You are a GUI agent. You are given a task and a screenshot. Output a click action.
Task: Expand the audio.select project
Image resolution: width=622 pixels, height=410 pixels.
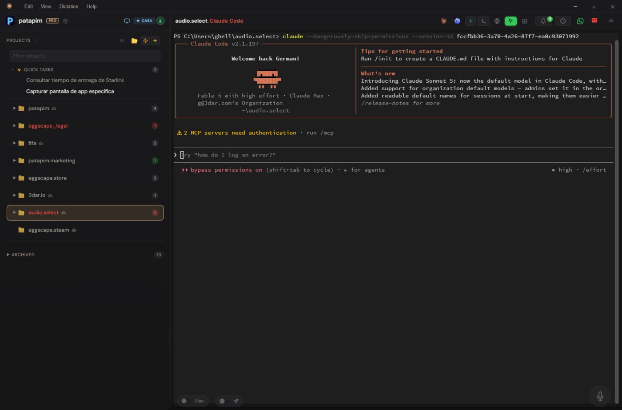(x=14, y=213)
